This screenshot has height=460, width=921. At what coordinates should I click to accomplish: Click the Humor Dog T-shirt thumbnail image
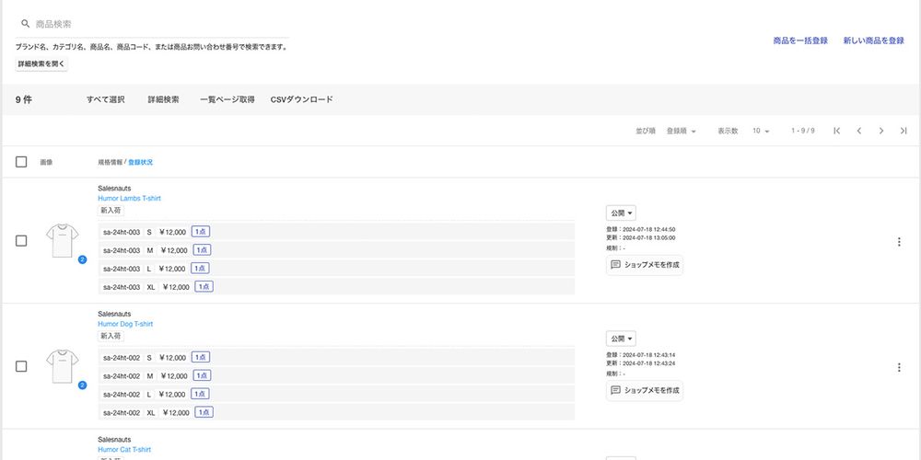pos(63,365)
